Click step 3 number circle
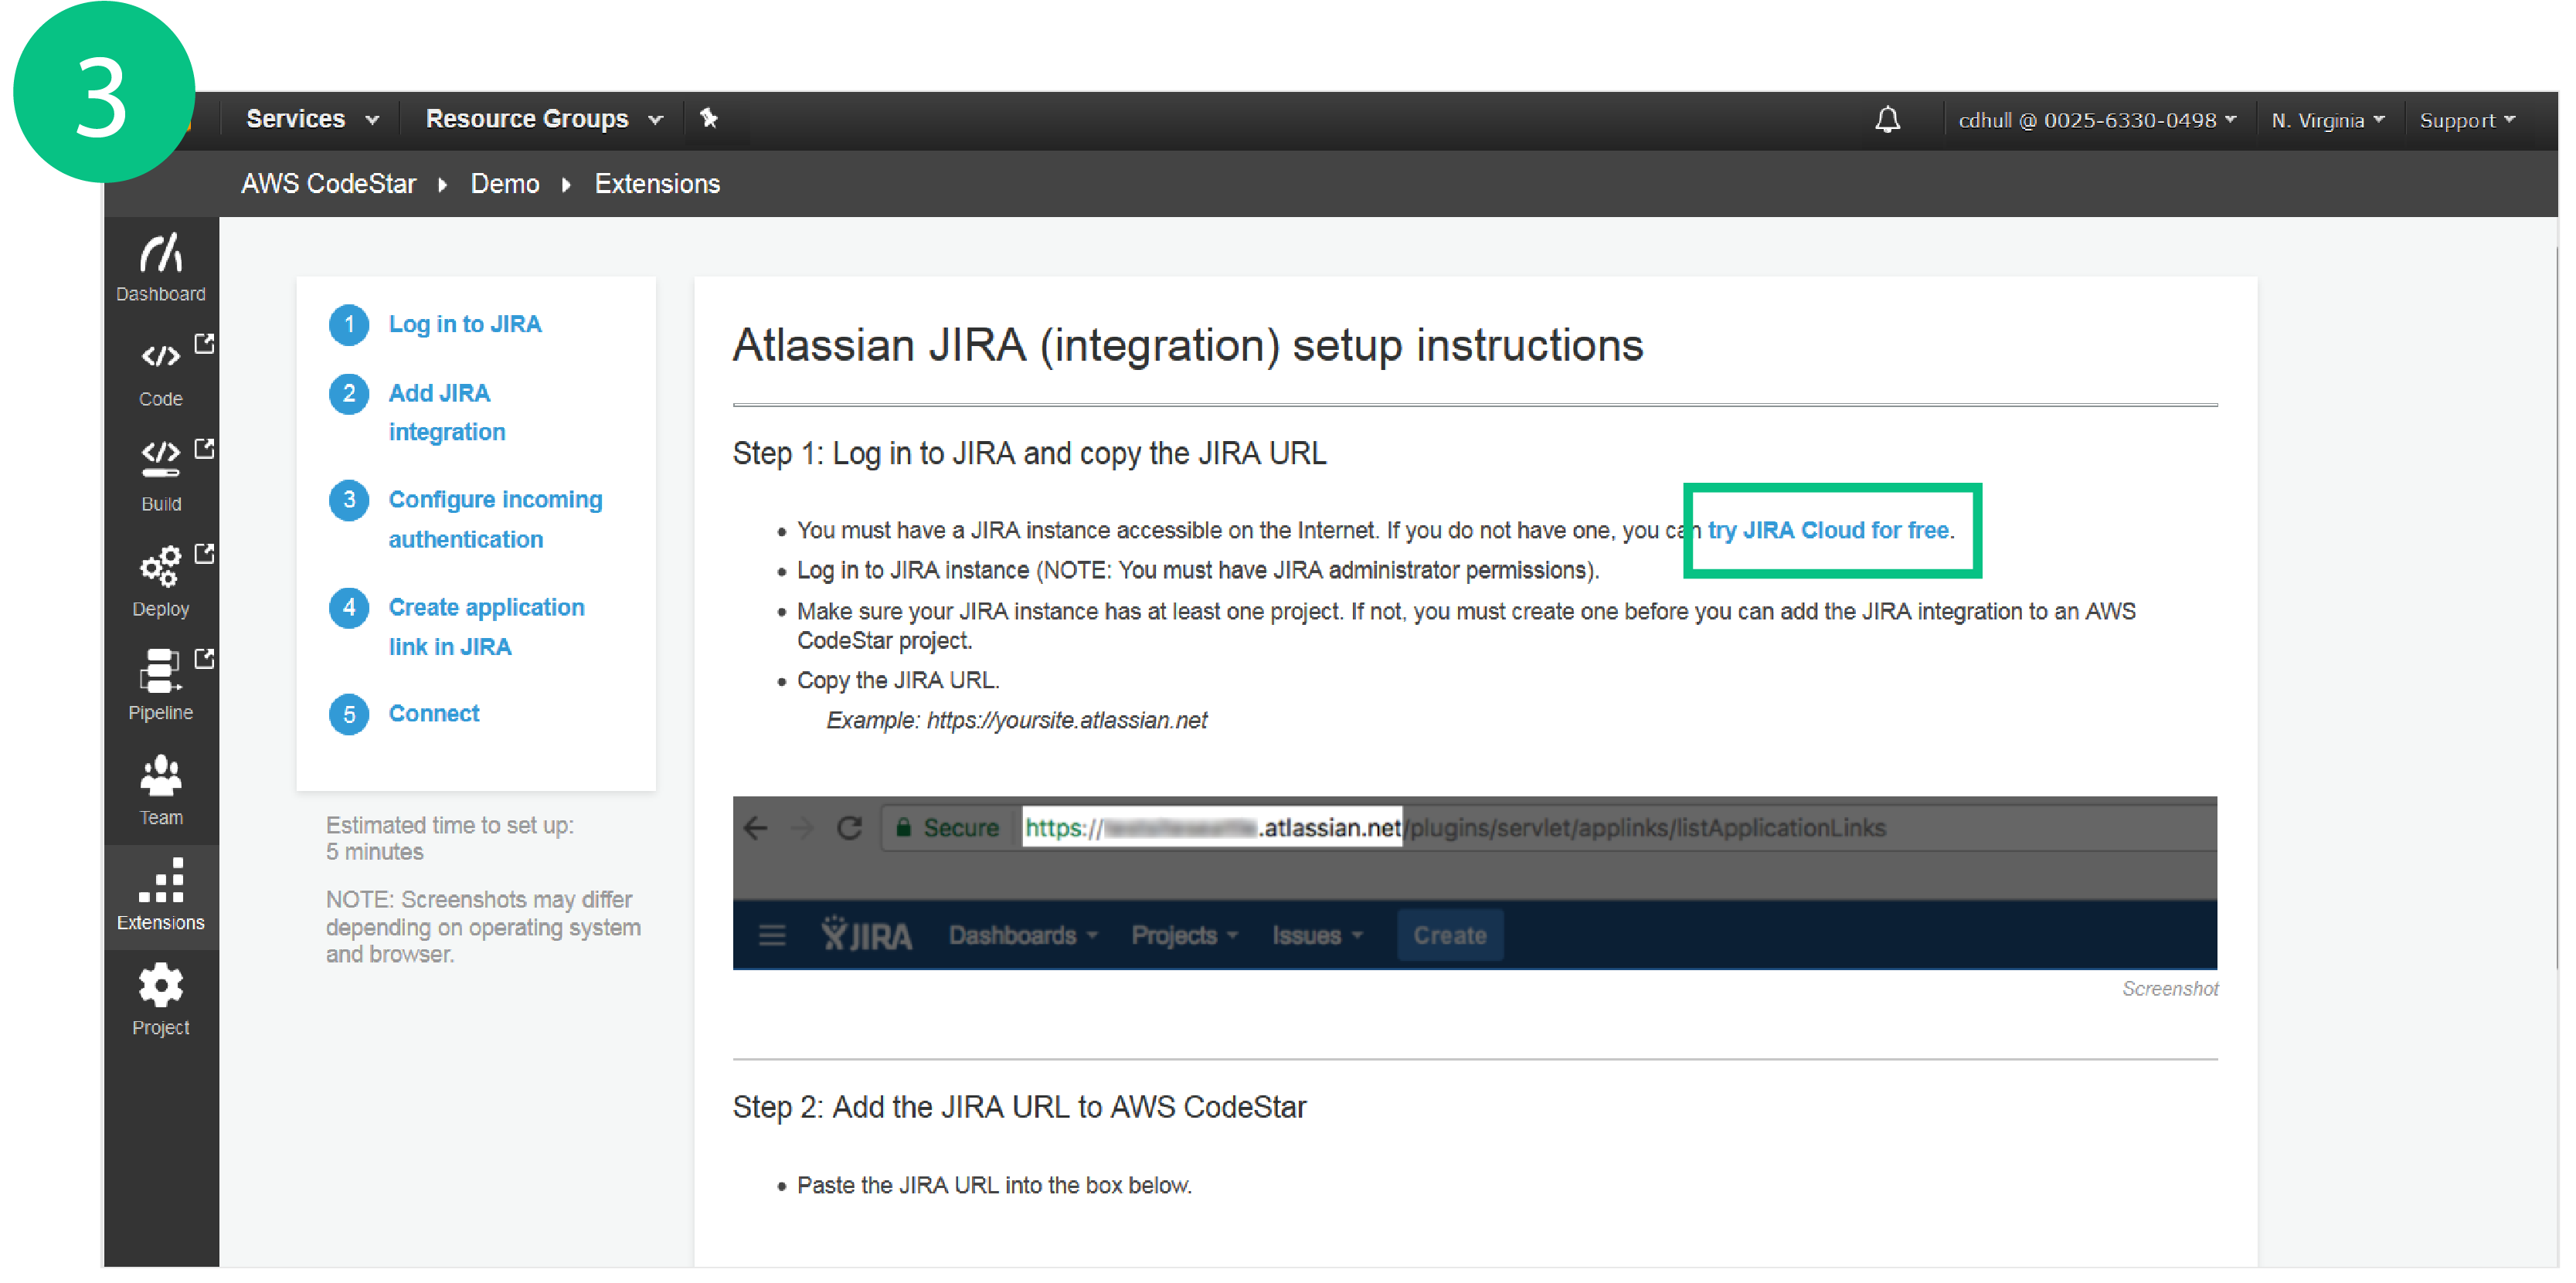Image resolution: width=2576 pixels, height=1283 pixels. pos(349,500)
